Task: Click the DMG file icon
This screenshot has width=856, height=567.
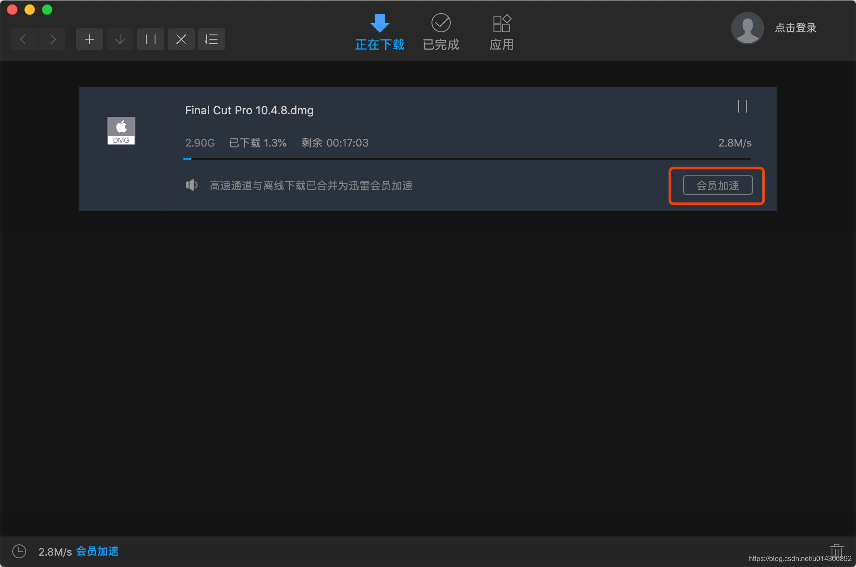Action: point(121,130)
